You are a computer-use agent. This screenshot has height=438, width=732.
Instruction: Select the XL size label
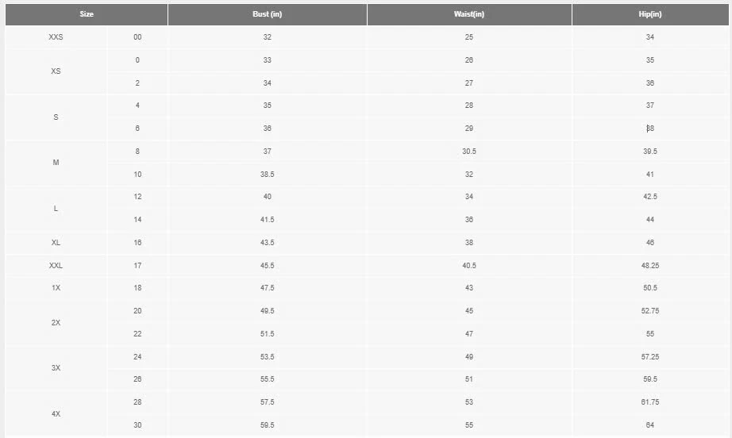(x=56, y=243)
